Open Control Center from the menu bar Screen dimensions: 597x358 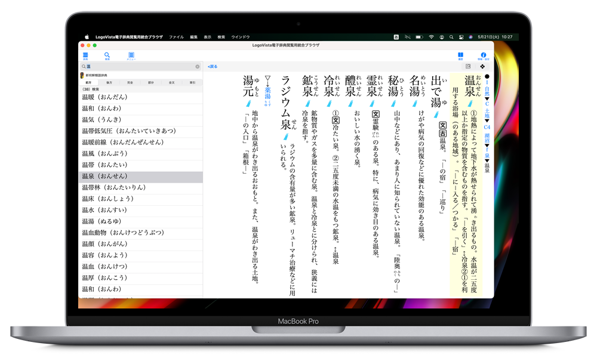point(461,37)
